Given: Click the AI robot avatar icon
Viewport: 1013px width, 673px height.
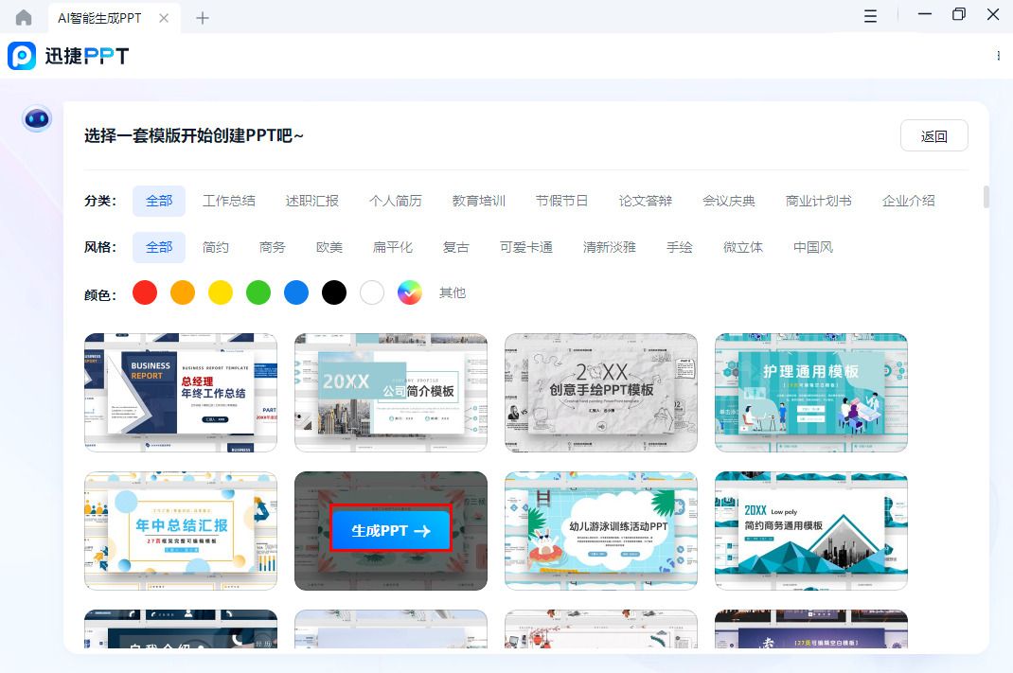Looking at the screenshot, I should (x=37, y=119).
